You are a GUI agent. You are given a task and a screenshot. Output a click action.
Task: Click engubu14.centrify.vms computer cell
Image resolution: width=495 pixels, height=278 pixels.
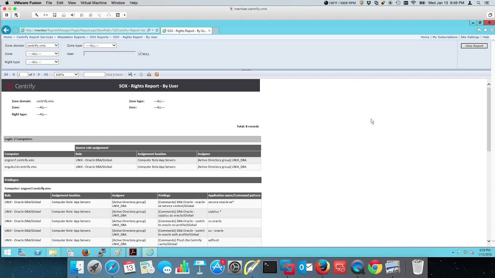pos(39,167)
